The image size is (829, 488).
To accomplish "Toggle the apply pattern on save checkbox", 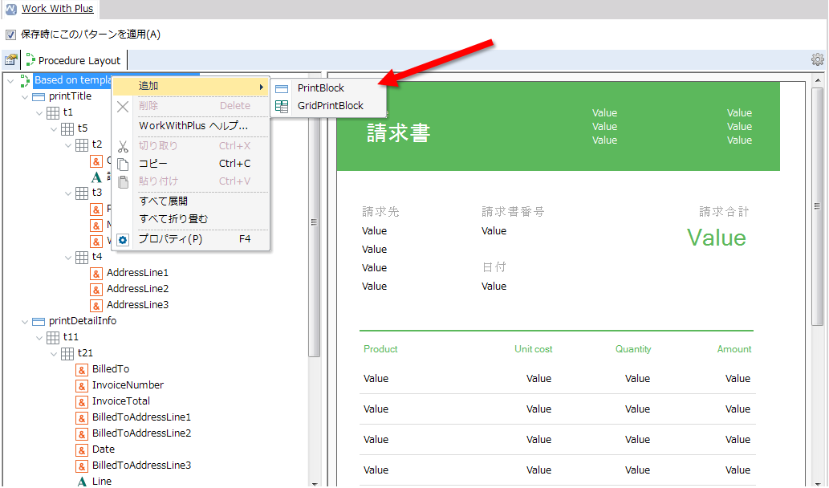I will pyautogui.click(x=10, y=35).
